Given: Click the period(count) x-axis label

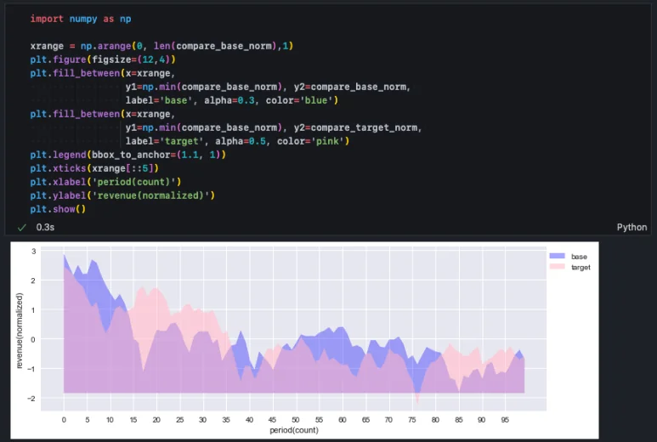Looking at the screenshot, I should click(x=293, y=432).
